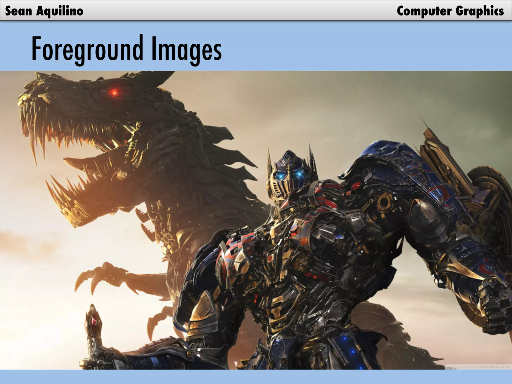512x384 pixels.
Task: Click the word 'Images' in the title
Action: 186,49
